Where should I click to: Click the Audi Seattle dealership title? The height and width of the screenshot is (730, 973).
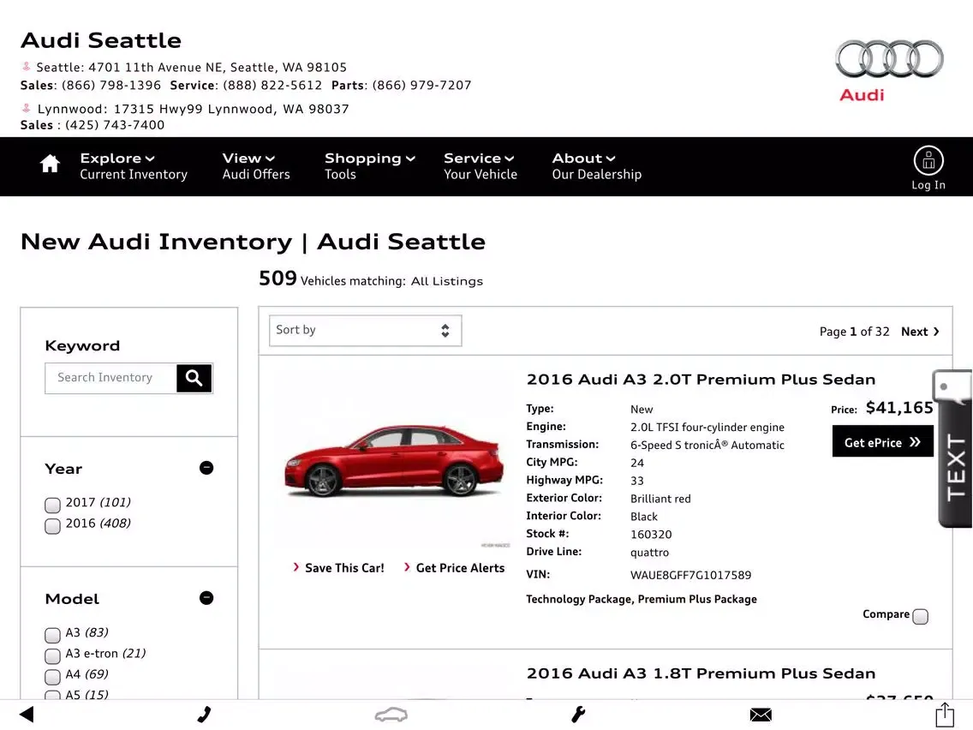pos(101,40)
